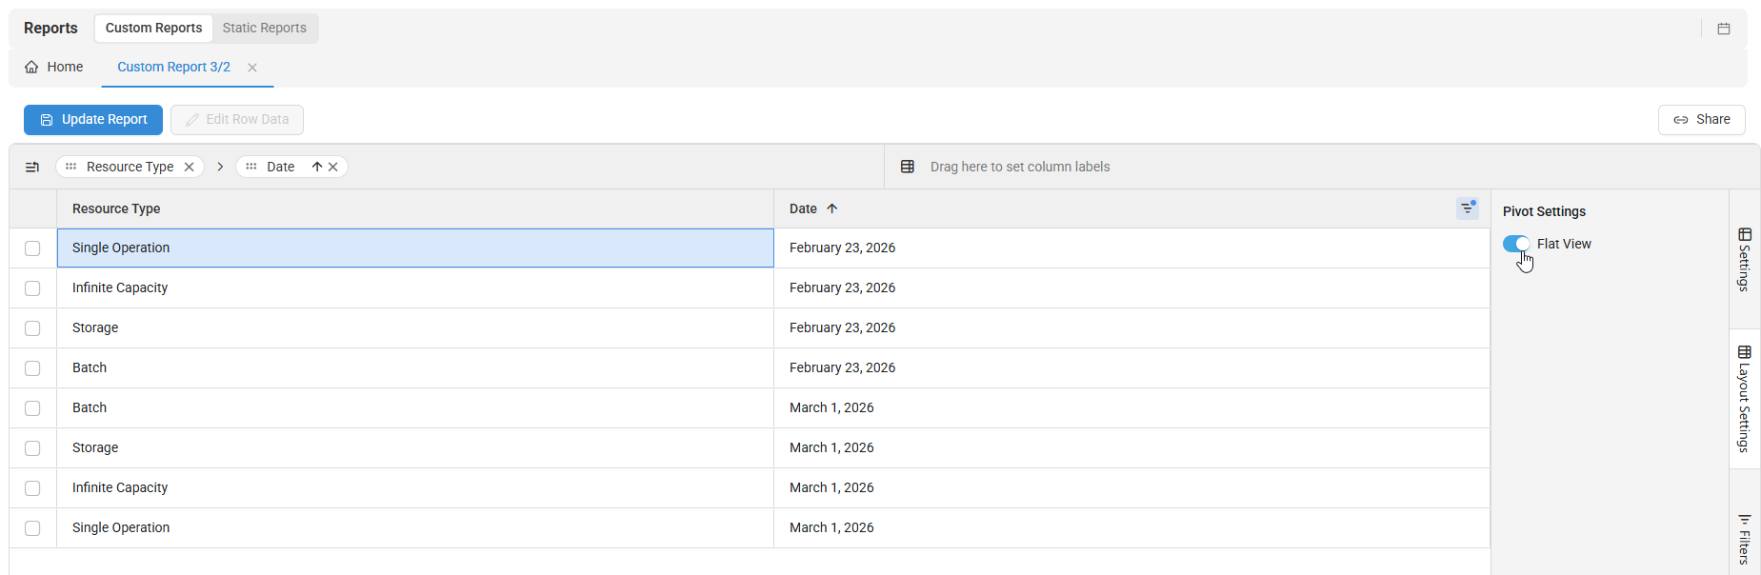
Task: Click the calendar icon in top right
Action: [1723, 29]
